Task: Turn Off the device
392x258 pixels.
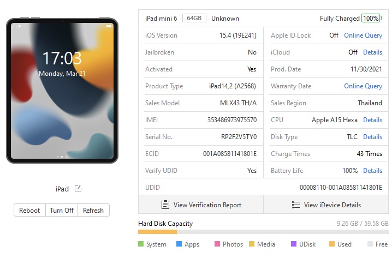Action: pos(62,211)
